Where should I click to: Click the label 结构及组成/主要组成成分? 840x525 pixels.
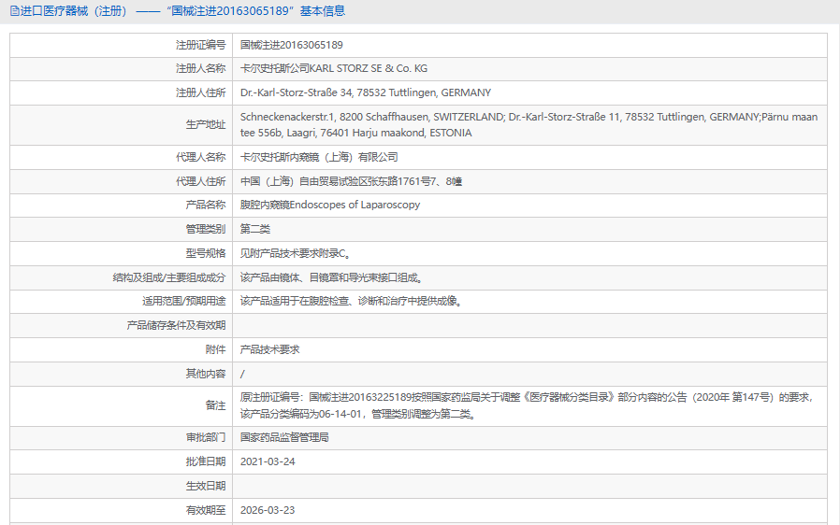click(x=169, y=277)
